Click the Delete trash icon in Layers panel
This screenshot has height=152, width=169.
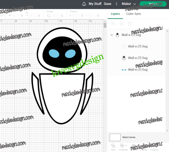point(130,24)
